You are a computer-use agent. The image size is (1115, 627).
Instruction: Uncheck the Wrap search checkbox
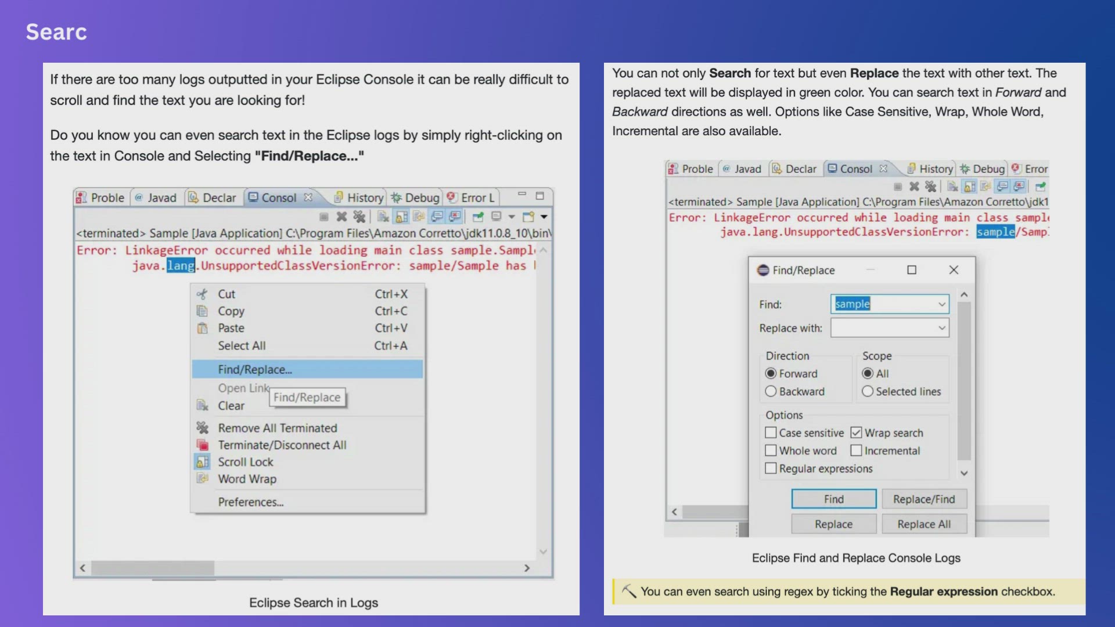856,433
